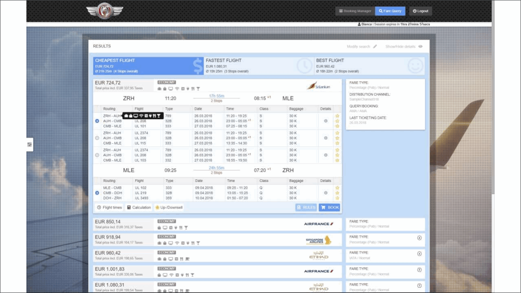Switch to the Fastest Flight tab

[x=258, y=66]
